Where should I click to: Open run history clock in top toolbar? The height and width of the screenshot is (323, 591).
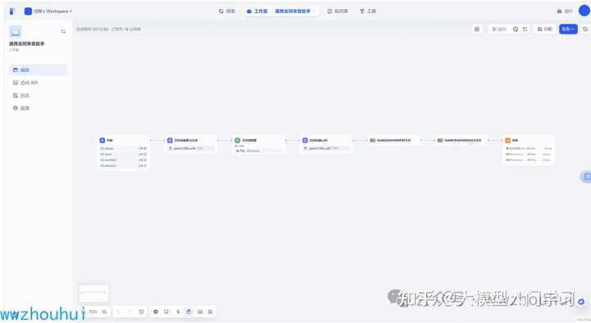(x=515, y=29)
